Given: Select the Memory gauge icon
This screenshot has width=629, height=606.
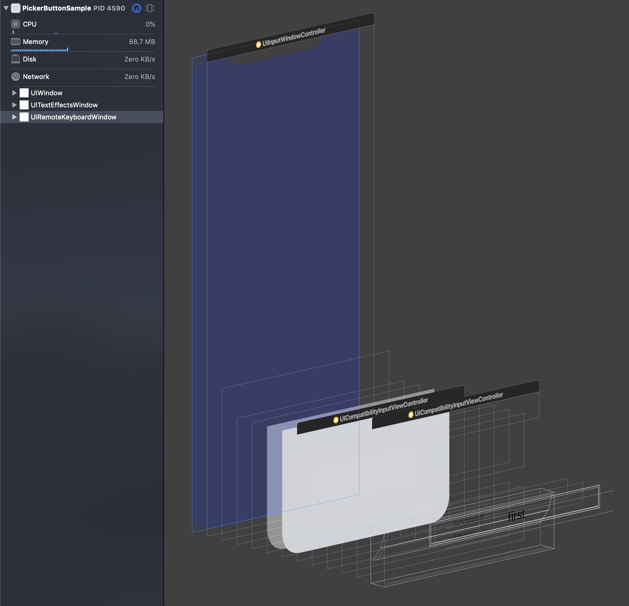Looking at the screenshot, I should (x=15, y=42).
